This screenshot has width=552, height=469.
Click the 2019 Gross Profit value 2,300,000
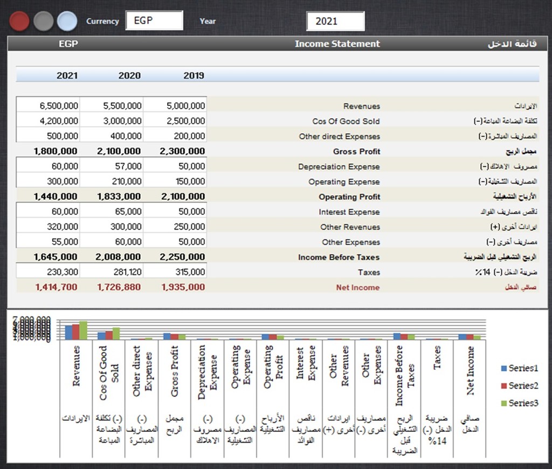182,151
